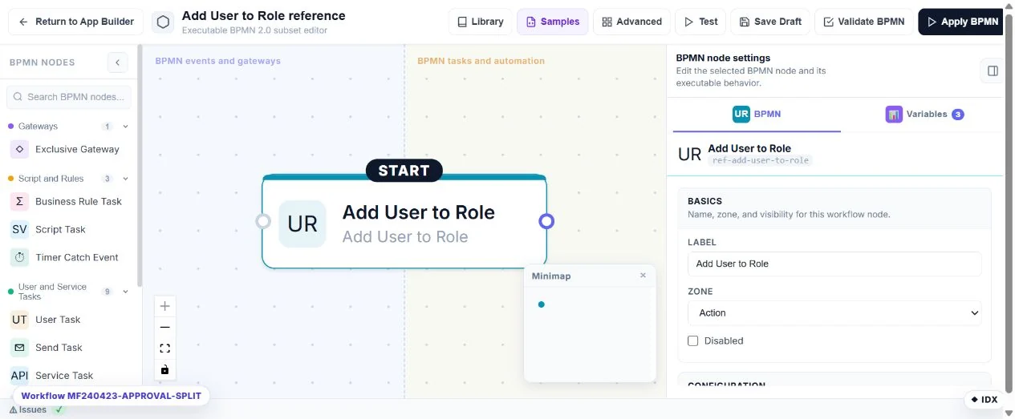Save the draft
This screenshot has width=1015, height=419.
point(770,22)
